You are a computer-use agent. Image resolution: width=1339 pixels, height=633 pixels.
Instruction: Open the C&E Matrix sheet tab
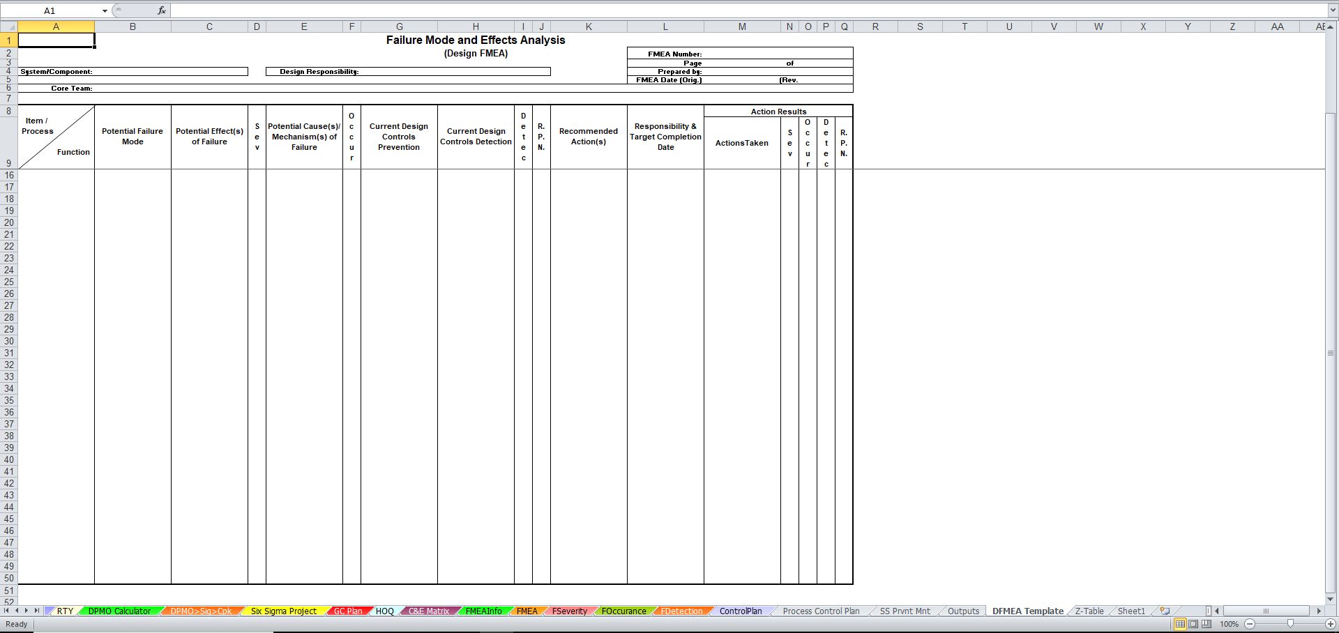point(429,611)
